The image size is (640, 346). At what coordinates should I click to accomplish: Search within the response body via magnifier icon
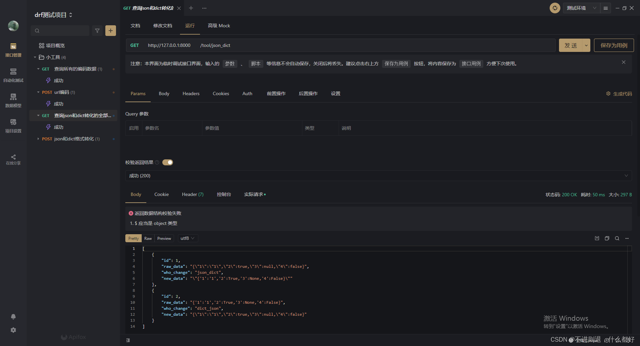(x=617, y=238)
